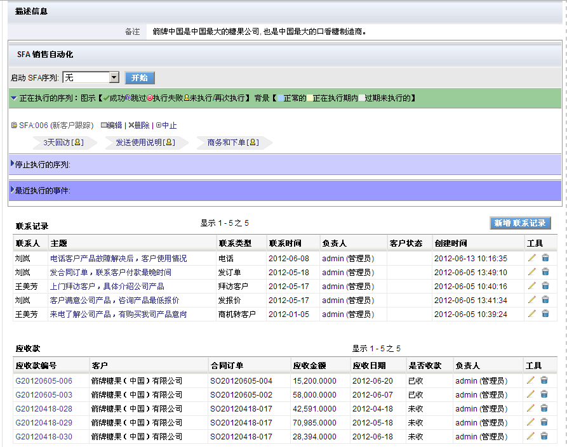Click order number SO20120605-004
This screenshot has width=567, height=447.
(x=241, y=381)
